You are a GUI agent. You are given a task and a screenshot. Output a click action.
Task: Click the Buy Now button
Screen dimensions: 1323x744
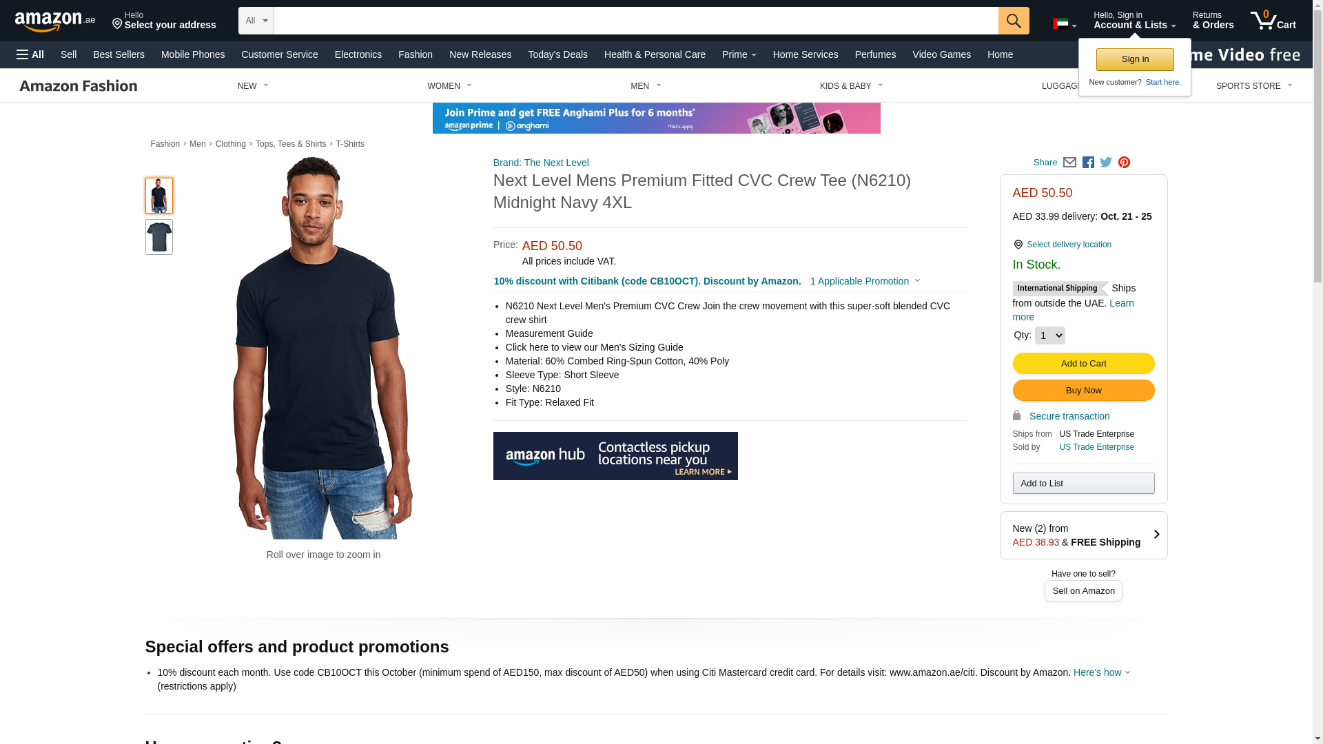point(1083,391)
